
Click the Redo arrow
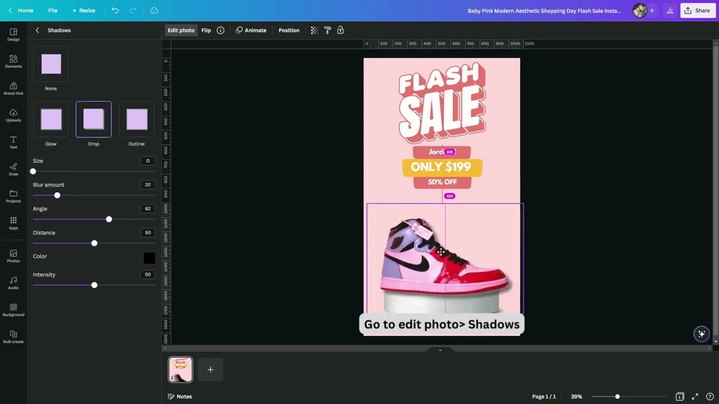[133, 10]
